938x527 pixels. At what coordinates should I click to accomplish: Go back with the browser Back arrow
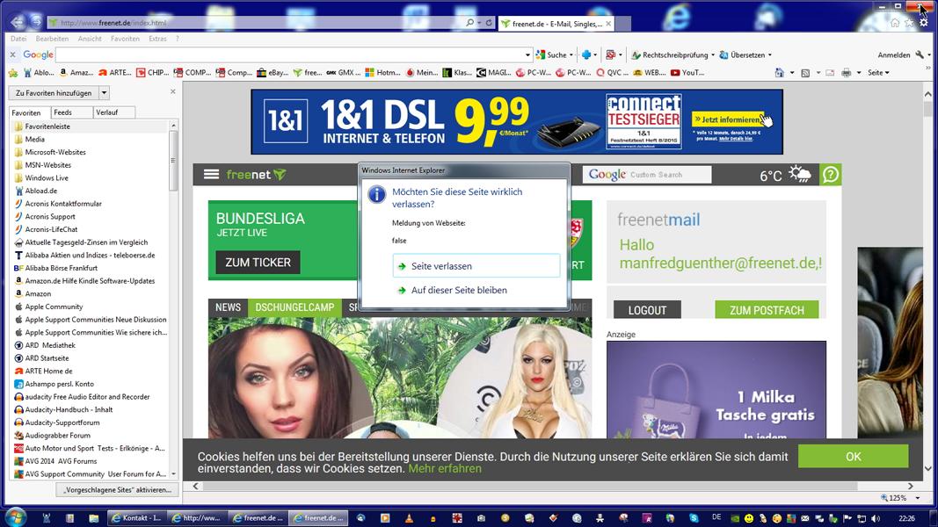[18, 22]
